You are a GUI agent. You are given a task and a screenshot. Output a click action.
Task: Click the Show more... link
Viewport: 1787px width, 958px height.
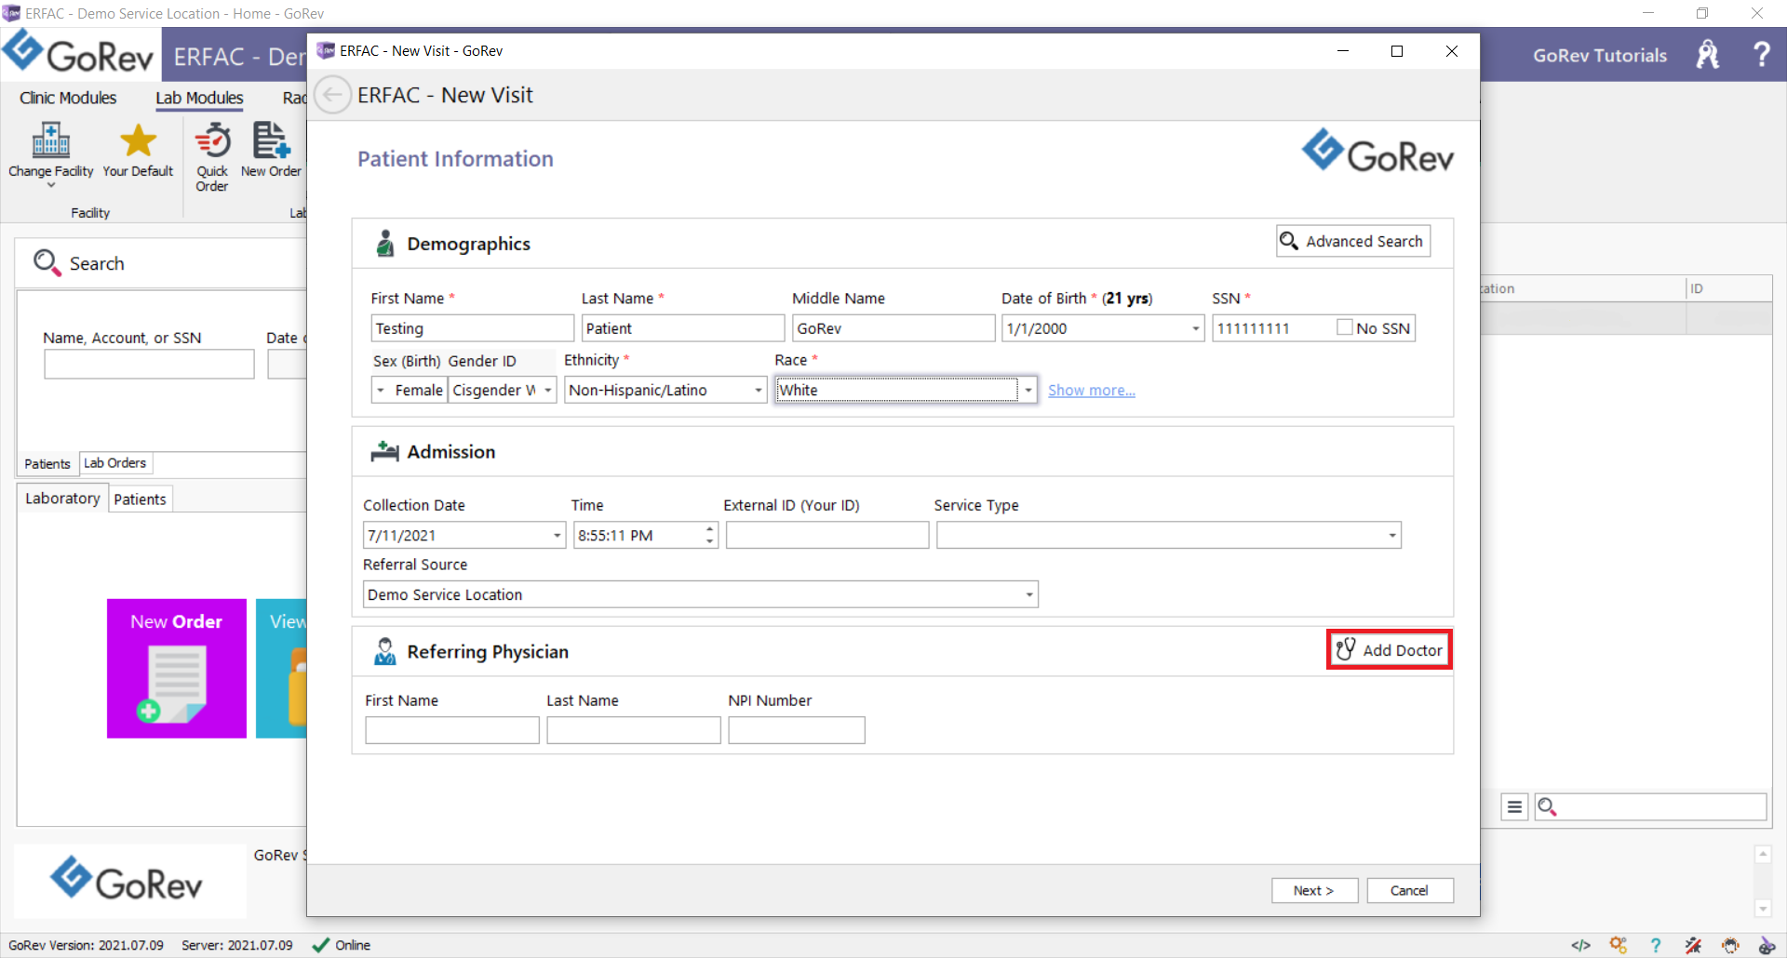click(x=1092, y=391)
